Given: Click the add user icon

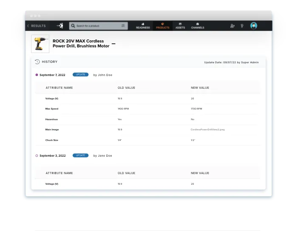Looking at the screenshot, I should pos(232,26).
